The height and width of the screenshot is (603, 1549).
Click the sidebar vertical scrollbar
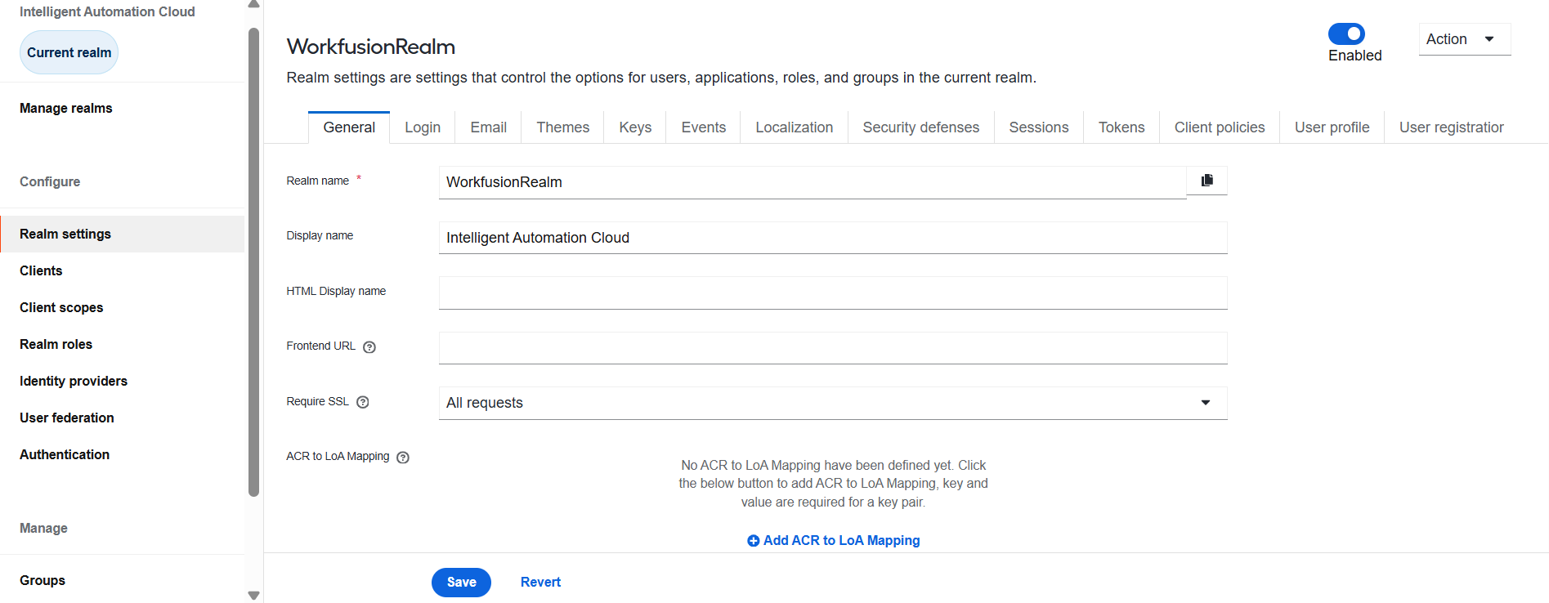pos(253,262)
